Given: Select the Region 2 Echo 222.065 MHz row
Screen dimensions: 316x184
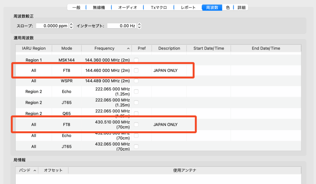Looking at the screenshot, I should click(66, 92).
